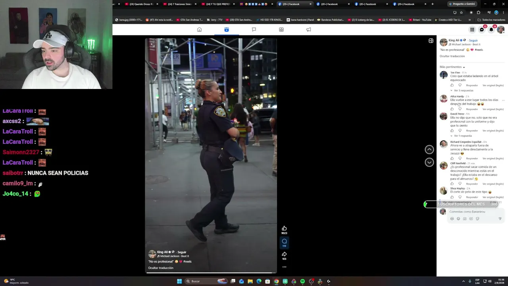Attach a photo to the comment

(x=465, y=218)
